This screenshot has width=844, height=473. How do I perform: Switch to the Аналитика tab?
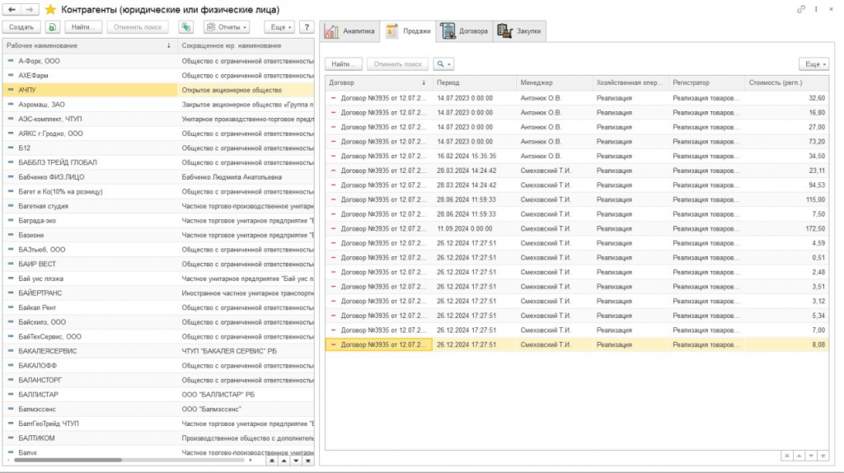pyautogui.click(x=350, y=32)
